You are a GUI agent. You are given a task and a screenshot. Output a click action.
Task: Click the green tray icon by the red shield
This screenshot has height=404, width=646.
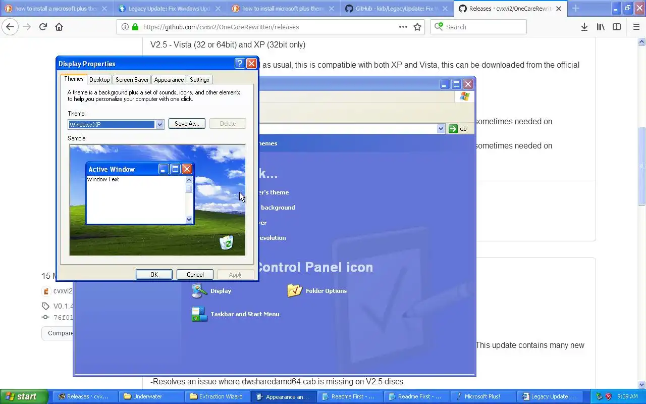click(599, 396)
